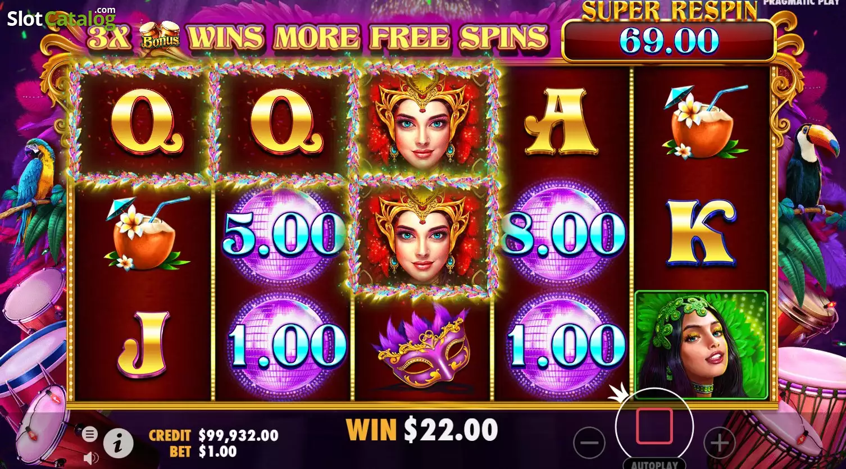Viewport: 846px width, 469px height.
Task: Open the hamburger menu icon
Action: 89,434
